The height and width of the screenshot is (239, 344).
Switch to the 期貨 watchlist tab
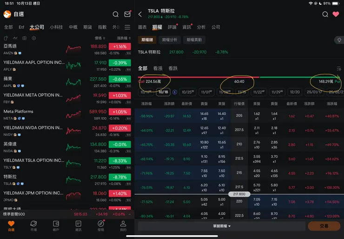[88, 27]
